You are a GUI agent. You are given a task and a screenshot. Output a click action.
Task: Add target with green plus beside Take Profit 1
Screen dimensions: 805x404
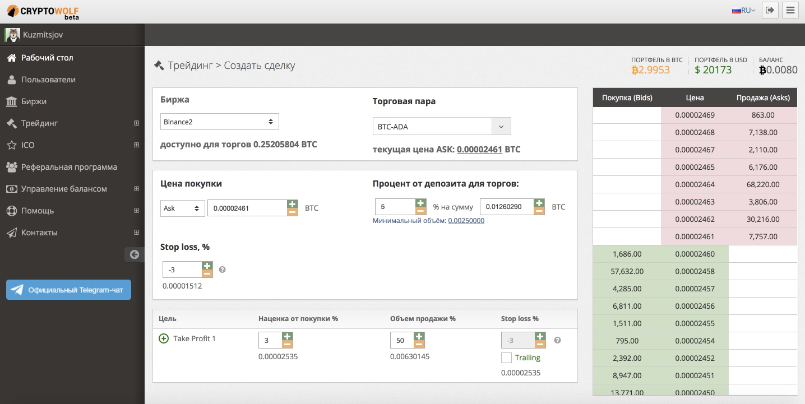(x=164, y=338)
